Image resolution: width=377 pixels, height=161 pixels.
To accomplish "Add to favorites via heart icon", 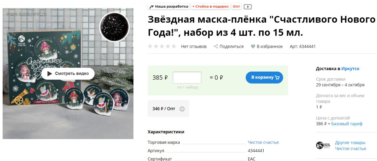I will point(253,46).
